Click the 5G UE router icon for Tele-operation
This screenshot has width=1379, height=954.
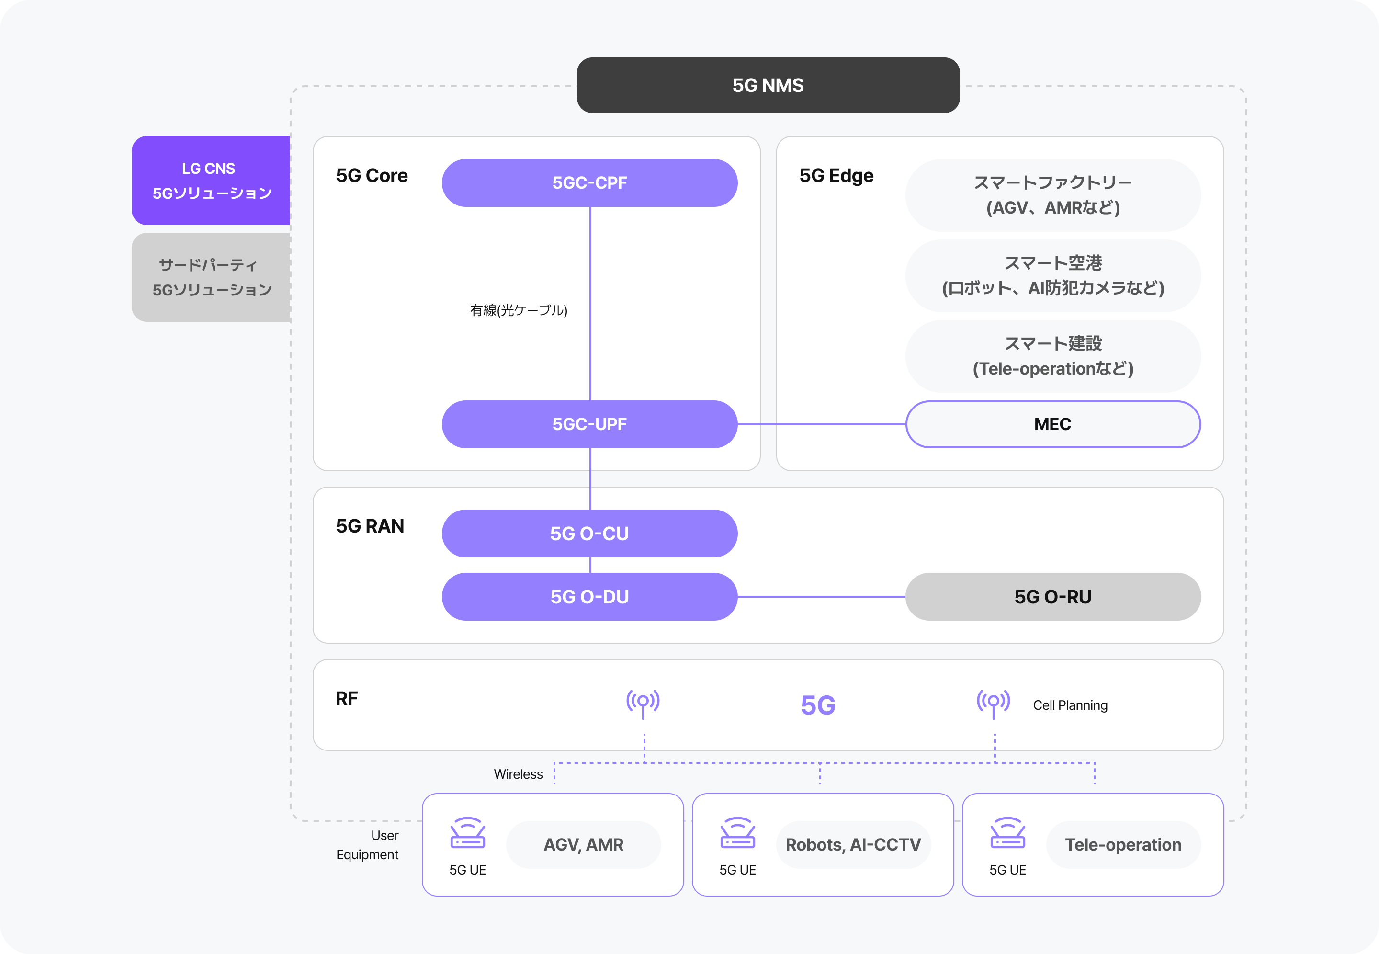(x=1007, y=833)
